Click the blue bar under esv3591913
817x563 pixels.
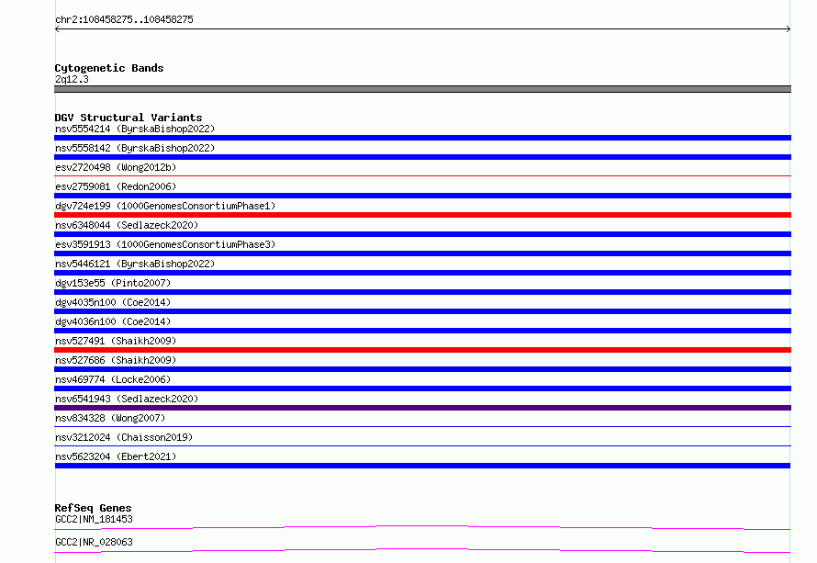coord(422,253)
